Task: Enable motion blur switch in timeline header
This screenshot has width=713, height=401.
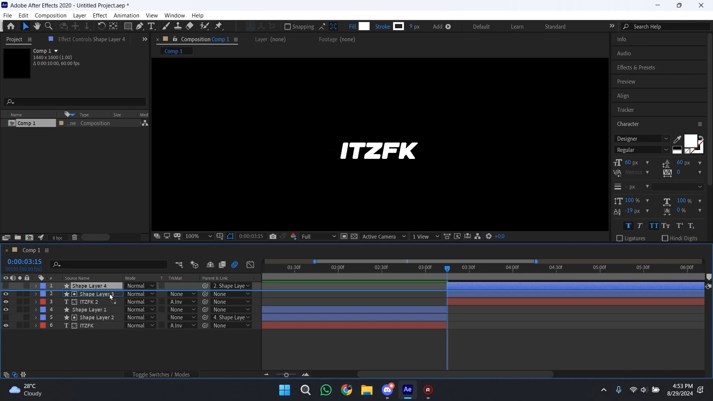Action: point(234,265)
